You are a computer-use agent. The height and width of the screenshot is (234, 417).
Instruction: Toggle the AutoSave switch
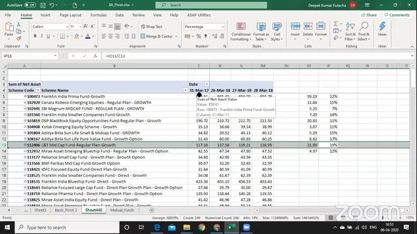[30, 5]
